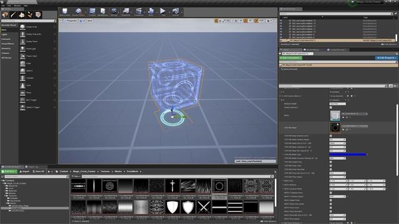Image resolution: width=399 pixels, height=224 pixels.
Task: Select the Sphere Trigger item in Place list
Action: (37, 107)
